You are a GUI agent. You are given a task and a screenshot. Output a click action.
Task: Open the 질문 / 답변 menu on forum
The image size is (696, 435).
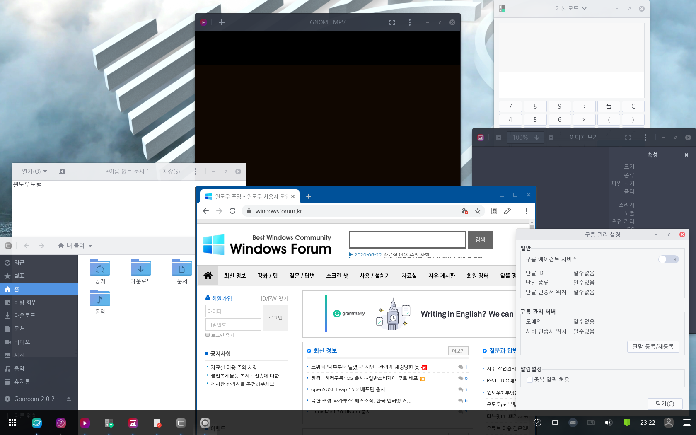click(x=302, y=275)
